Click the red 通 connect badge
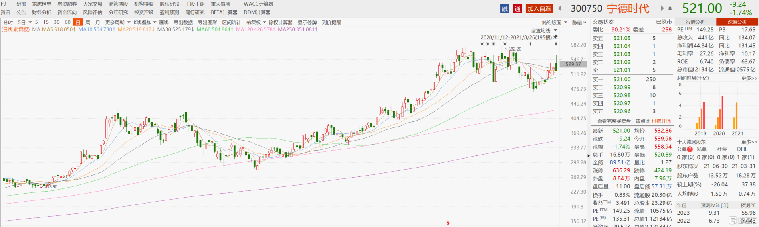The image size is (759, 227). [x=517, y=8]
